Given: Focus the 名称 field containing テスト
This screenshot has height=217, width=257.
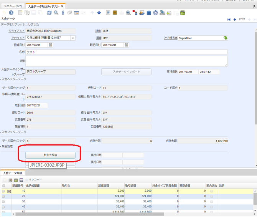Looking at the screenshot, I should tap(126, 52).
